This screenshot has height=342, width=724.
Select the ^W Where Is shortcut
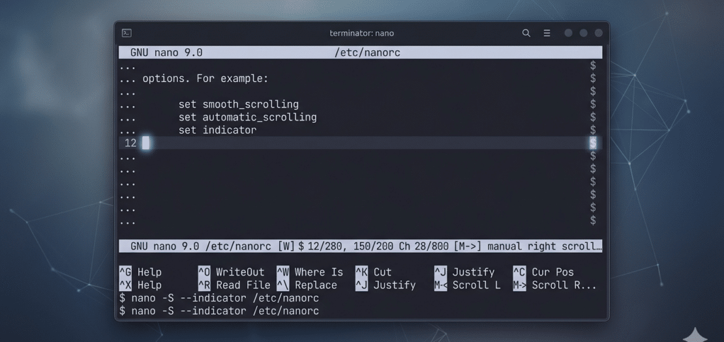pos(310,272)
